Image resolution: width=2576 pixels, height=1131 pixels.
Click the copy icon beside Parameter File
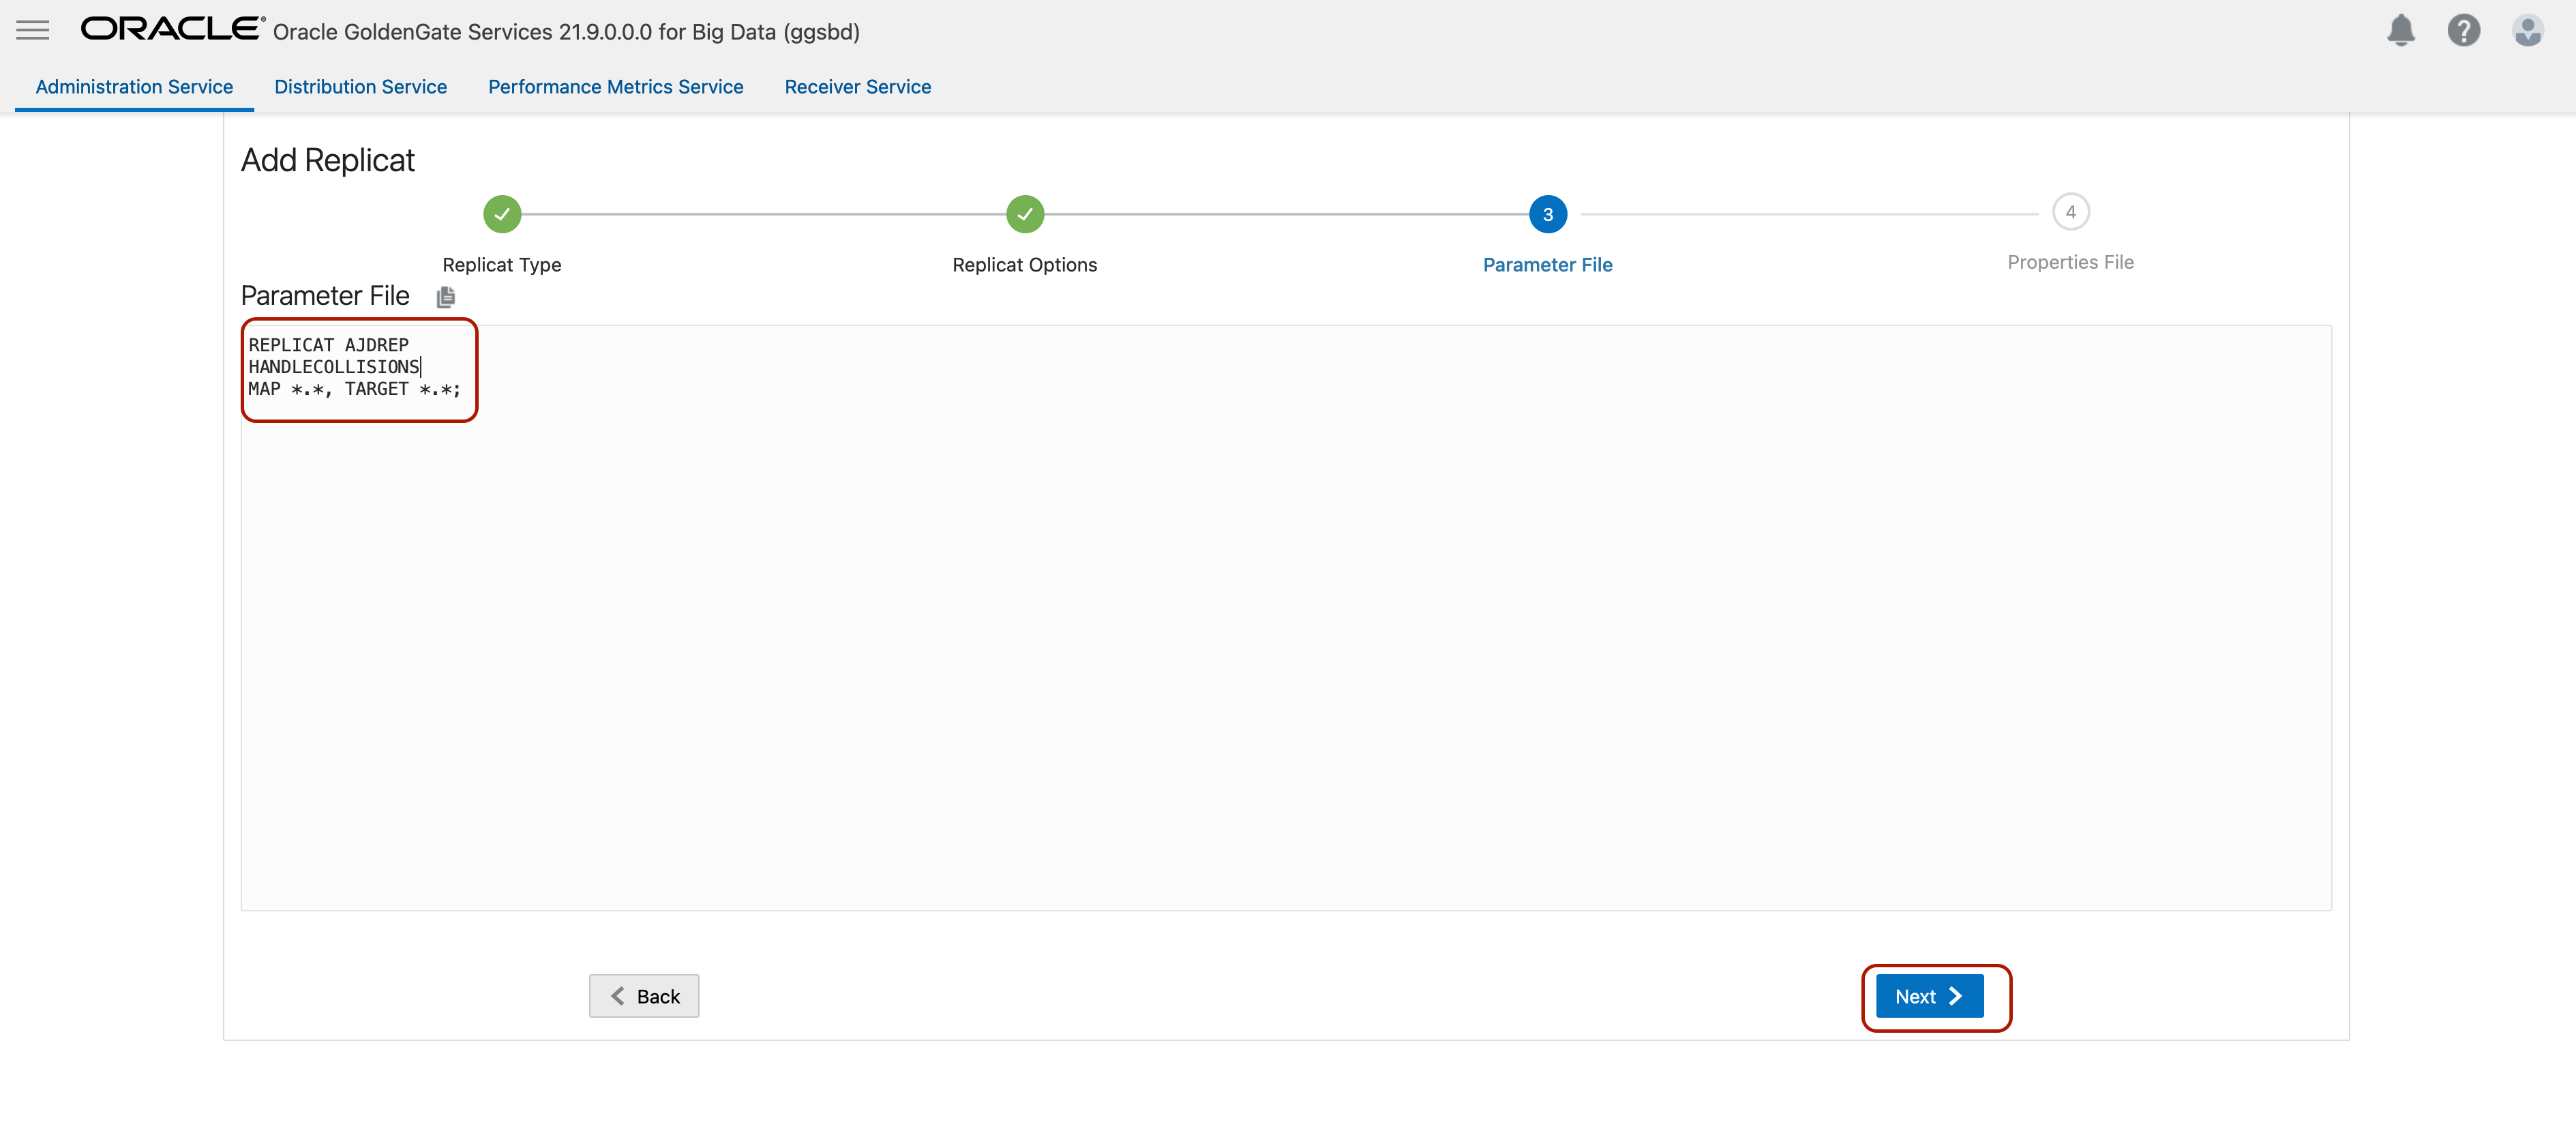(446, 296)
